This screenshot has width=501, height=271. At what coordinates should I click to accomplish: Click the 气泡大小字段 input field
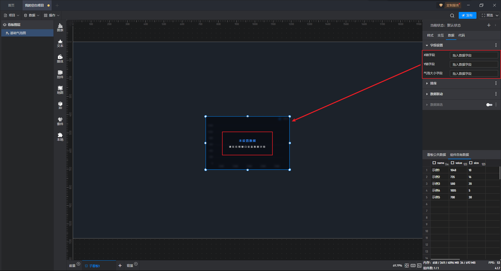click(x=474, y=73)
